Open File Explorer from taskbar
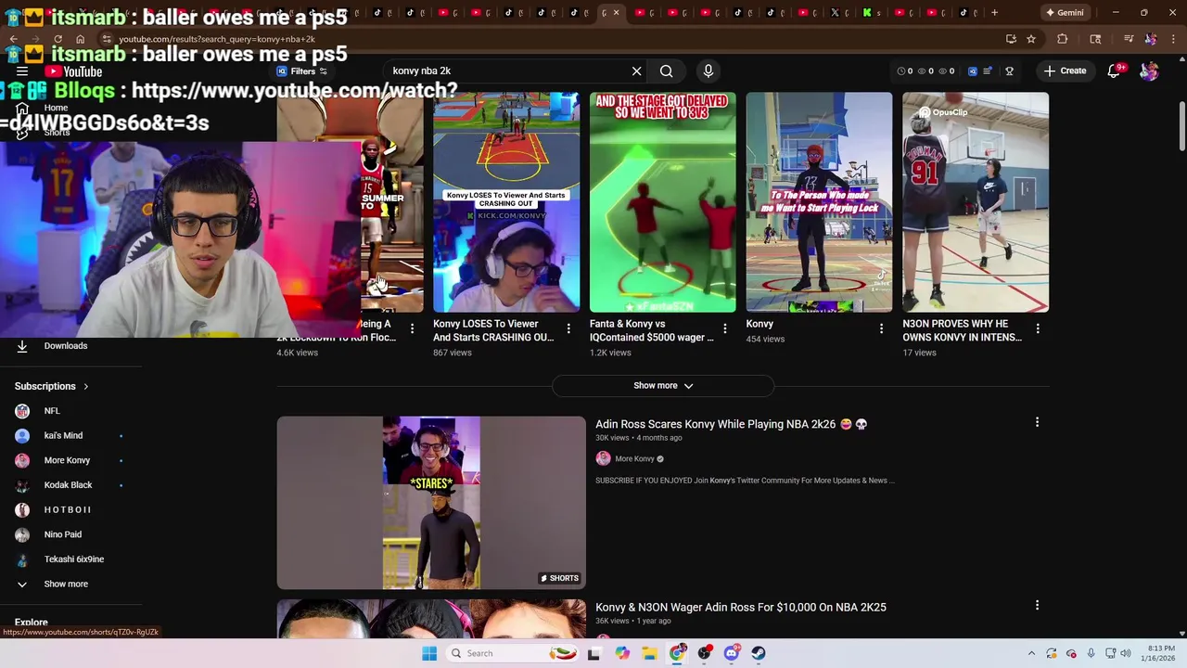This screenshot has height=668, width=1187. click(x=649, y=653)
